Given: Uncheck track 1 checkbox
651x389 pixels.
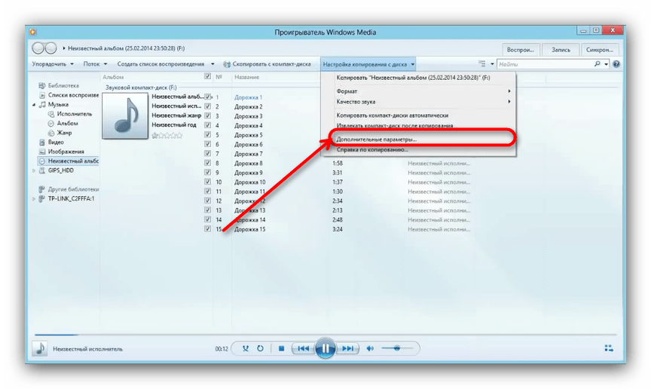Looking at the screenshot, I should [207, 96].
